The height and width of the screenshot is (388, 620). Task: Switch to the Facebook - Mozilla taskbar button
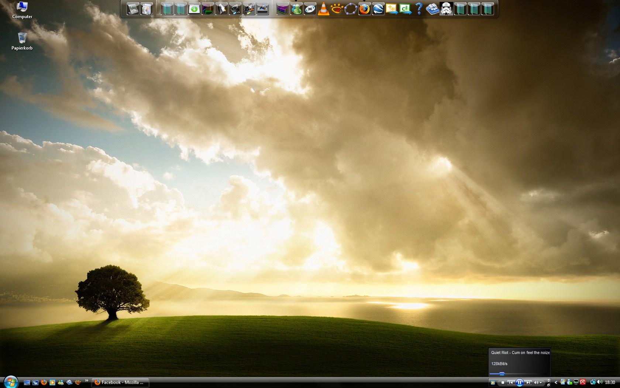point(120,382)
